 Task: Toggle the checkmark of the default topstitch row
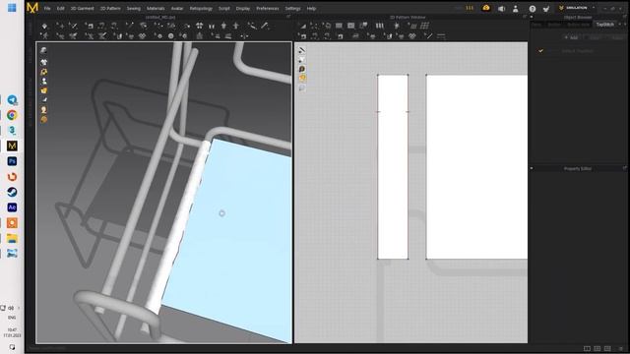[540, 51]
